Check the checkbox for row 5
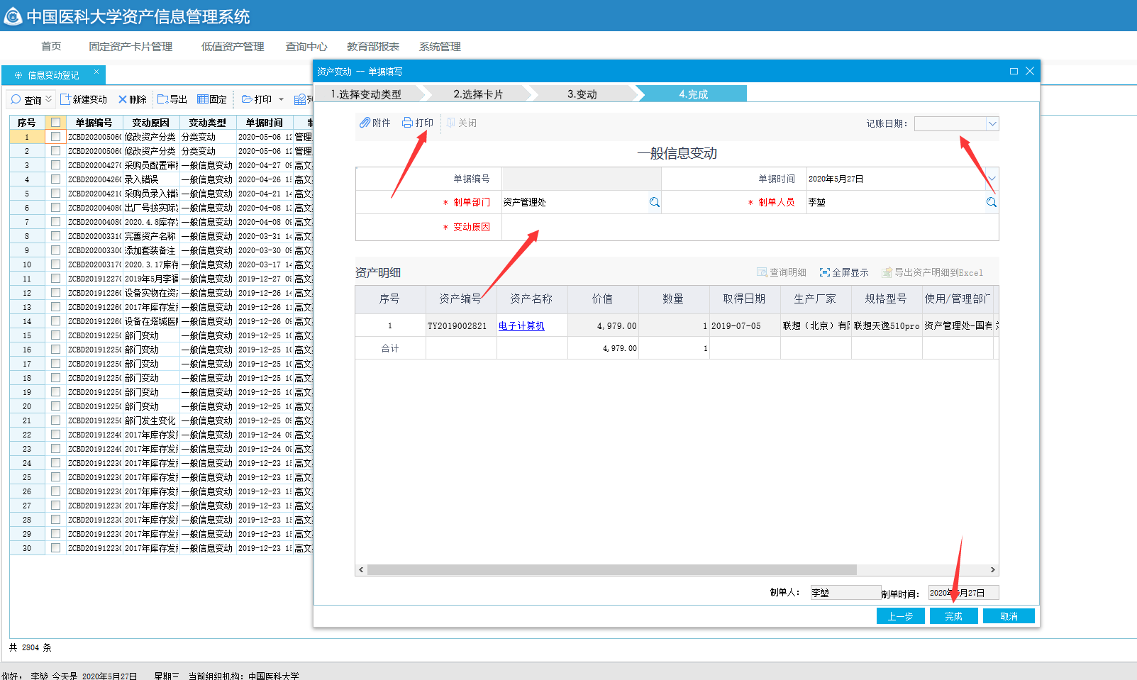1137x680 pixels. 55,193
